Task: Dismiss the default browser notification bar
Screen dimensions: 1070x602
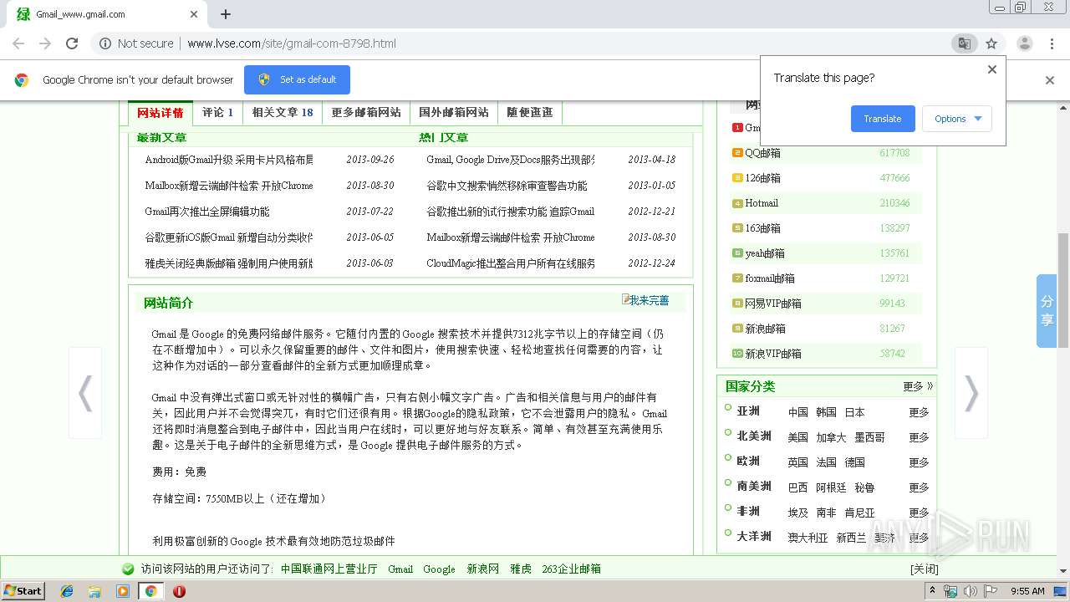Action: pos(1050,80)
